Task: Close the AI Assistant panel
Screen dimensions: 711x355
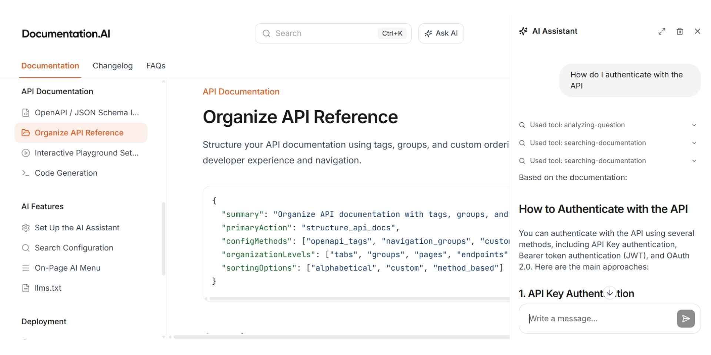Action: click(x=697, y=31)
